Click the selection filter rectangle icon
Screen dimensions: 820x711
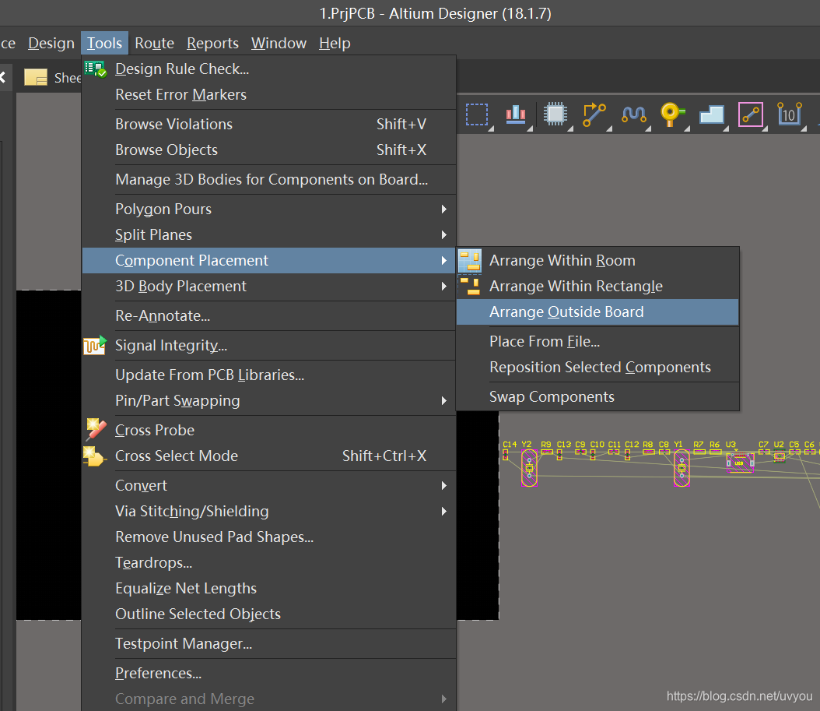tap(476, 114)
